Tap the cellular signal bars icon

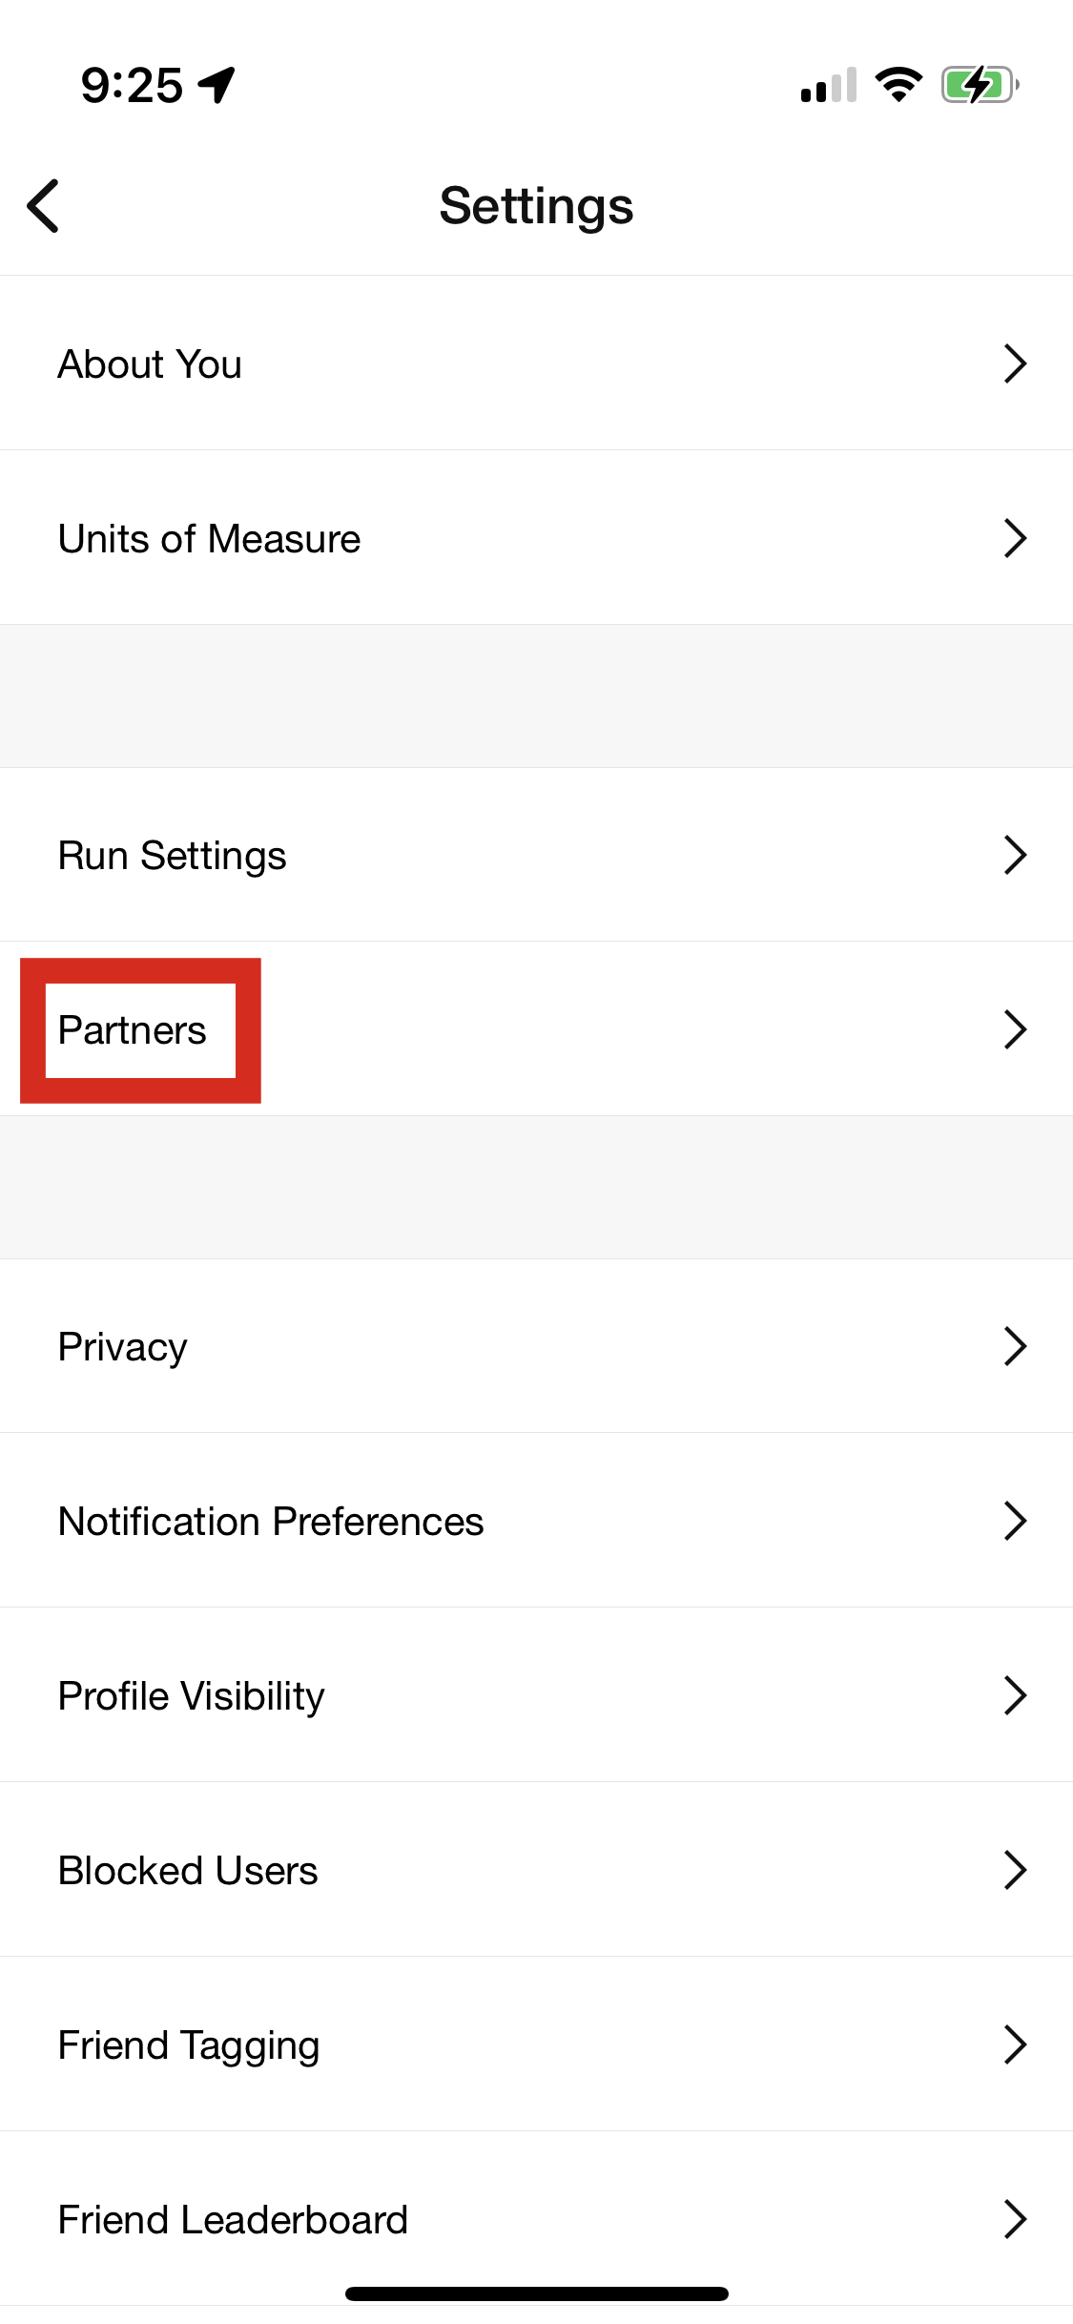[828, 85]
